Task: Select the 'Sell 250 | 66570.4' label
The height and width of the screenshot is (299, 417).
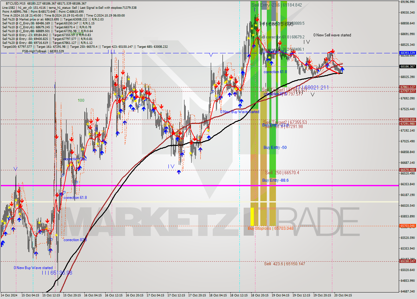Action: (x=282, y=173)
